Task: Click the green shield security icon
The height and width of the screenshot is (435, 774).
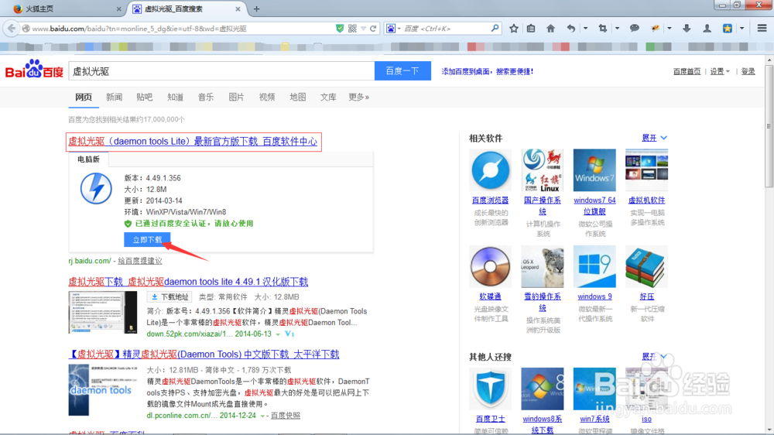Action: point(340,29)
